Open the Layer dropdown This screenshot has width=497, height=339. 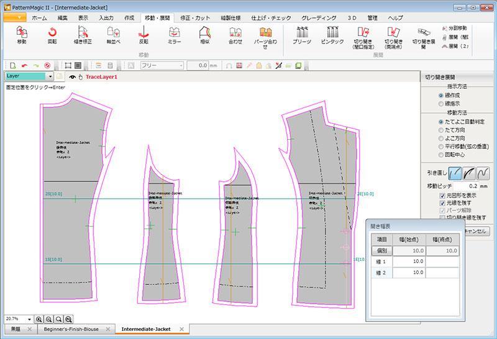tap(50, 76)
